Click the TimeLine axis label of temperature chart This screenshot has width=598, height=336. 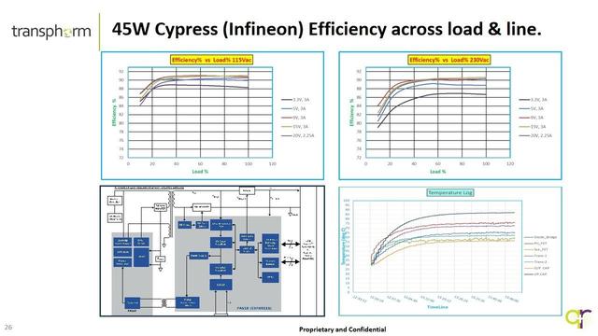(x=437, y=307)
